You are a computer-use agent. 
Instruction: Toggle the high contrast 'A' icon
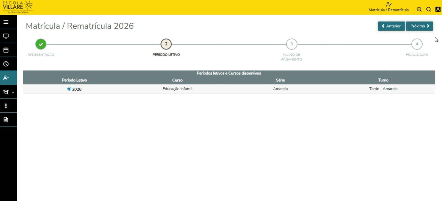coord(438,10)
